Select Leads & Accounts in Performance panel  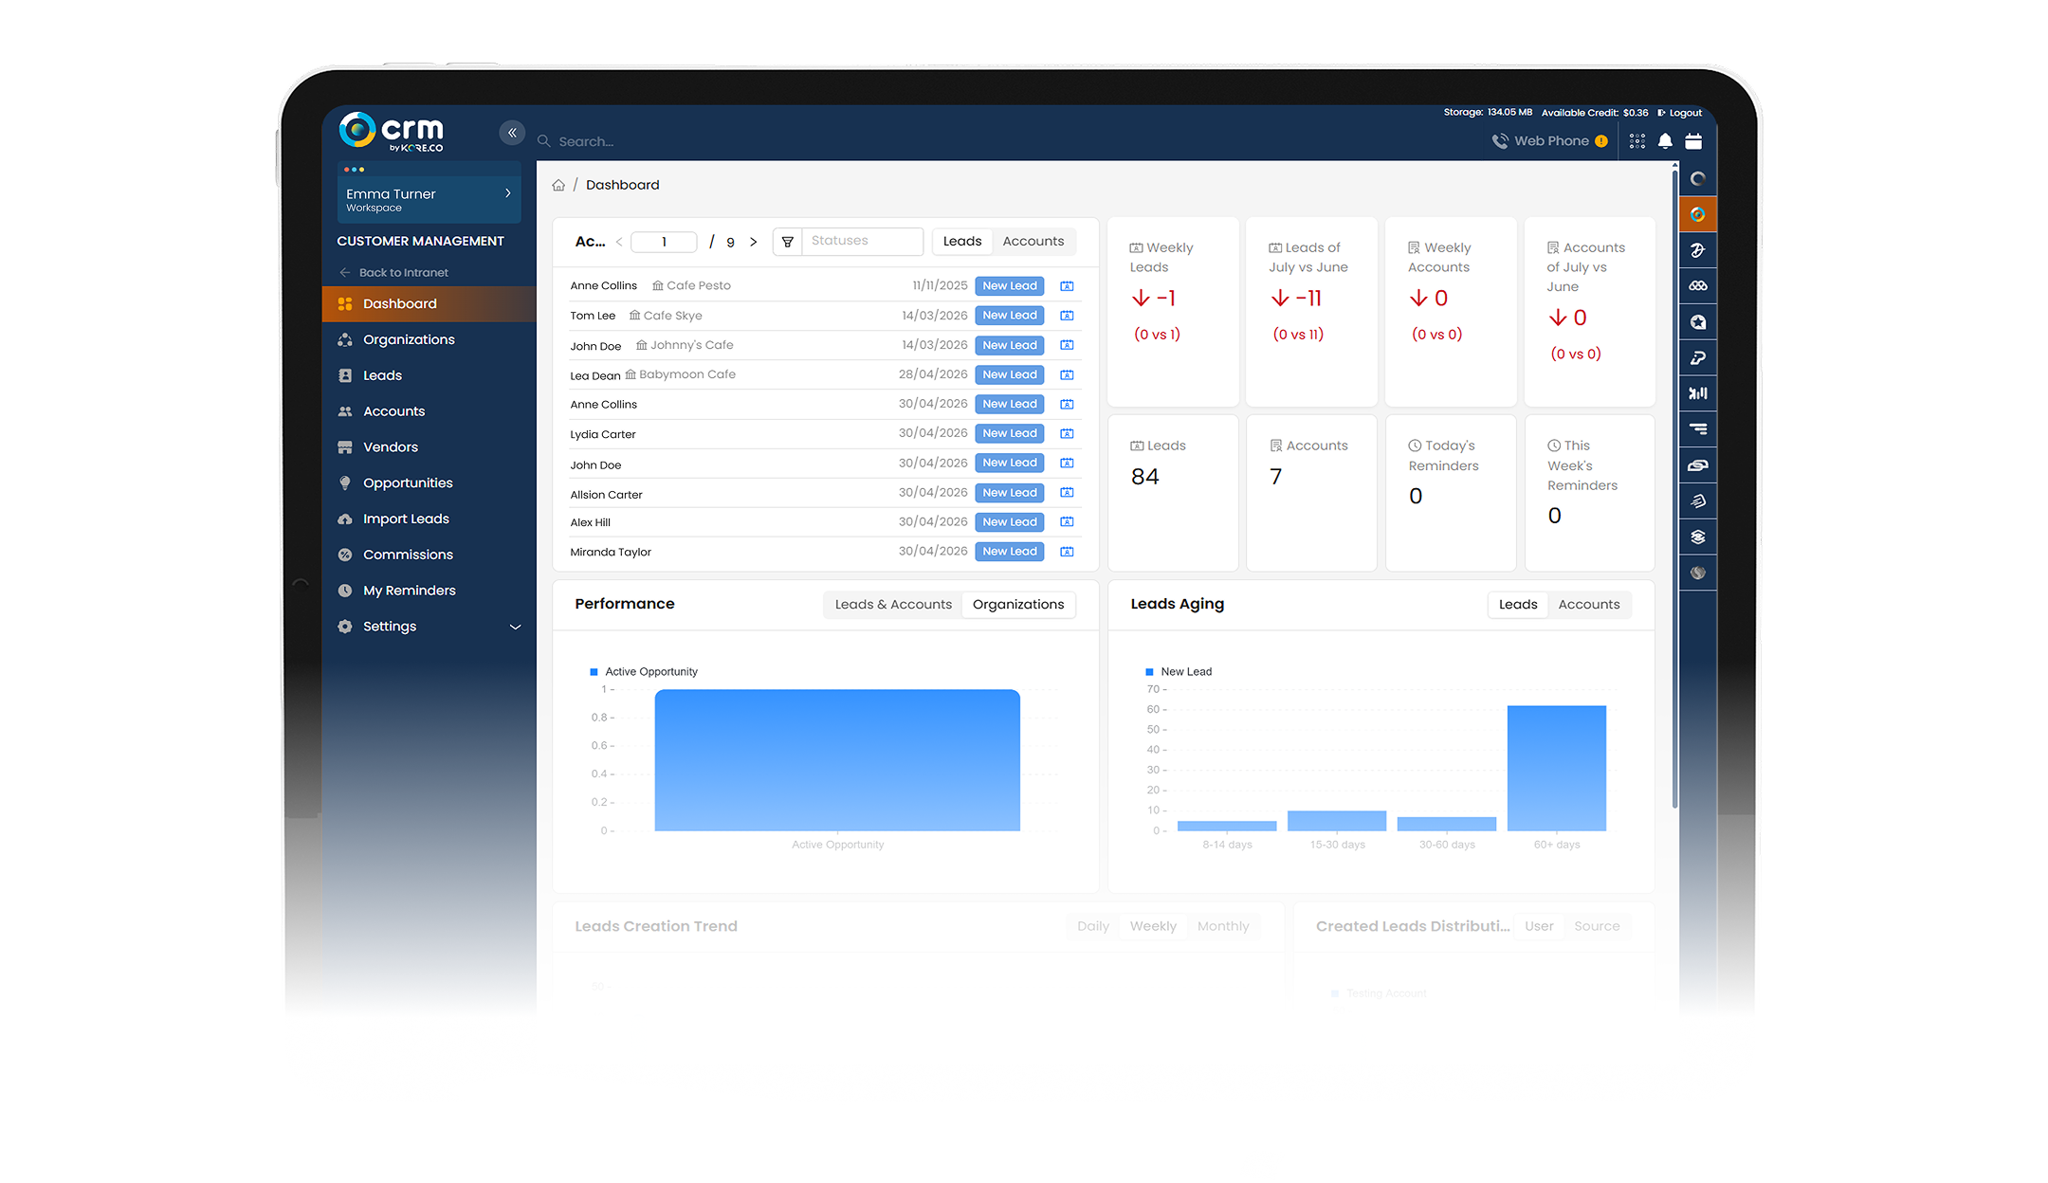(893, 605)
